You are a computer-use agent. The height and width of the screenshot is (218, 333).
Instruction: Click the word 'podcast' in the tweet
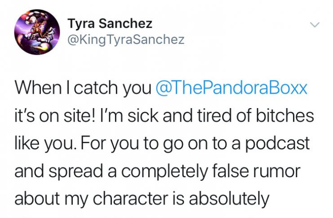coord(277,144)
